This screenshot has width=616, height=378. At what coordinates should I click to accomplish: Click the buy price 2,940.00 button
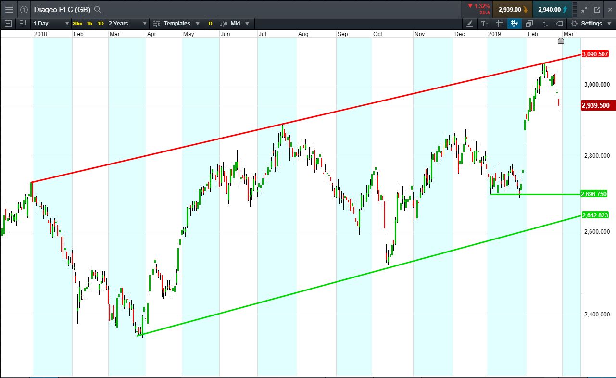click(x=553, y=9)
